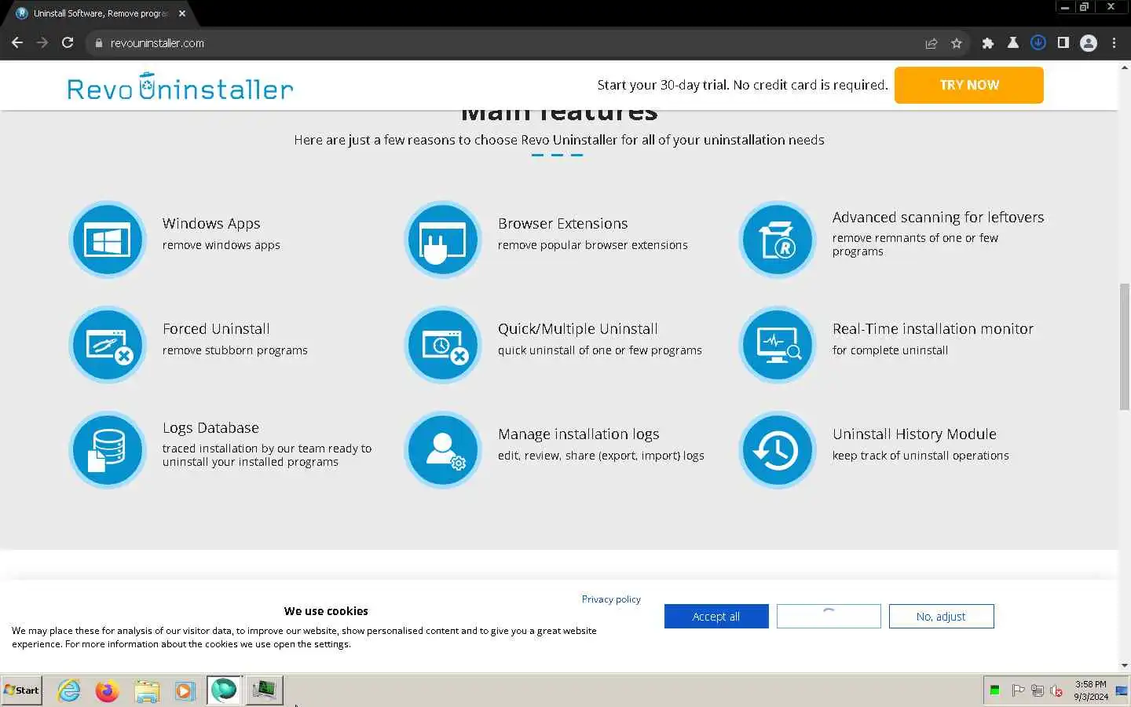
Task: Click the Advanced scanning for leftovers icon
Action: [x=778, y=240]
